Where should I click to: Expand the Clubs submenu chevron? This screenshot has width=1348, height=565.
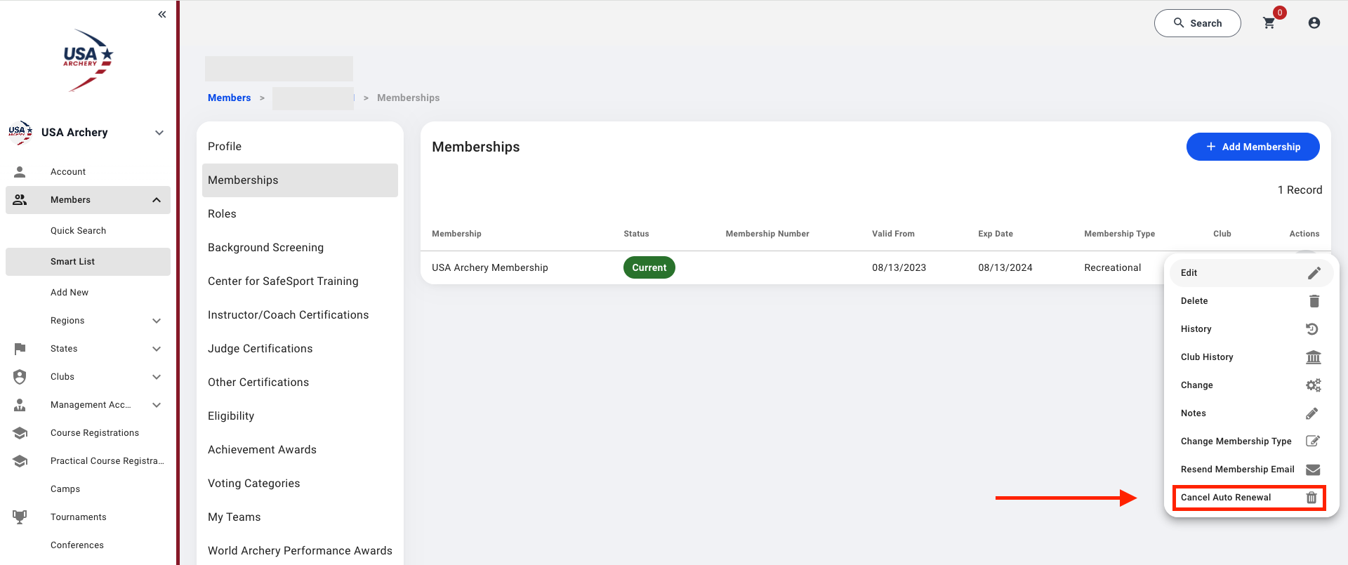tap(157, 377)
